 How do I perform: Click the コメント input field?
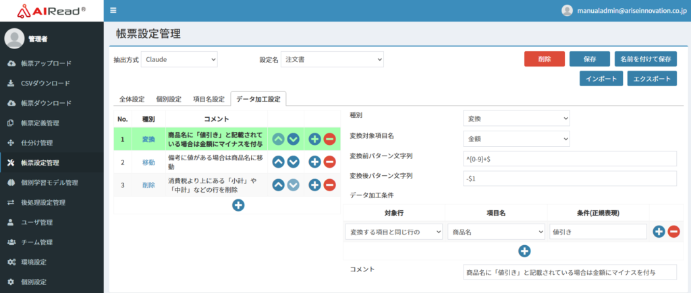[x=570, y=272]
